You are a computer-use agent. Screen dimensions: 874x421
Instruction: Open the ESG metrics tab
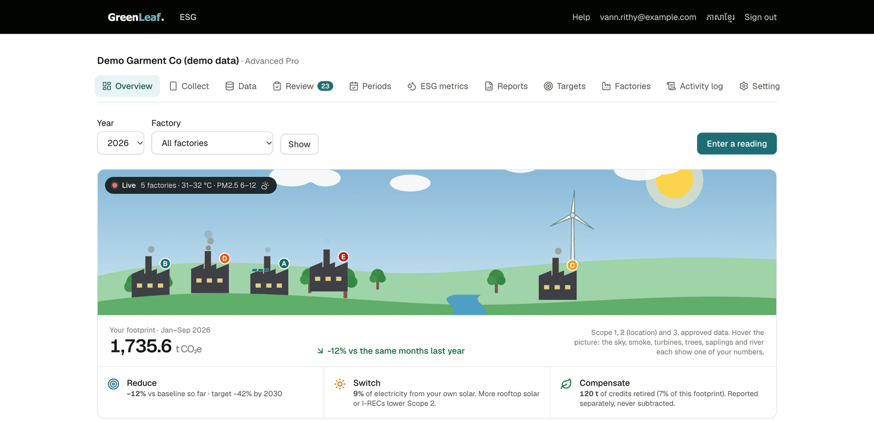tap(438, 86)
